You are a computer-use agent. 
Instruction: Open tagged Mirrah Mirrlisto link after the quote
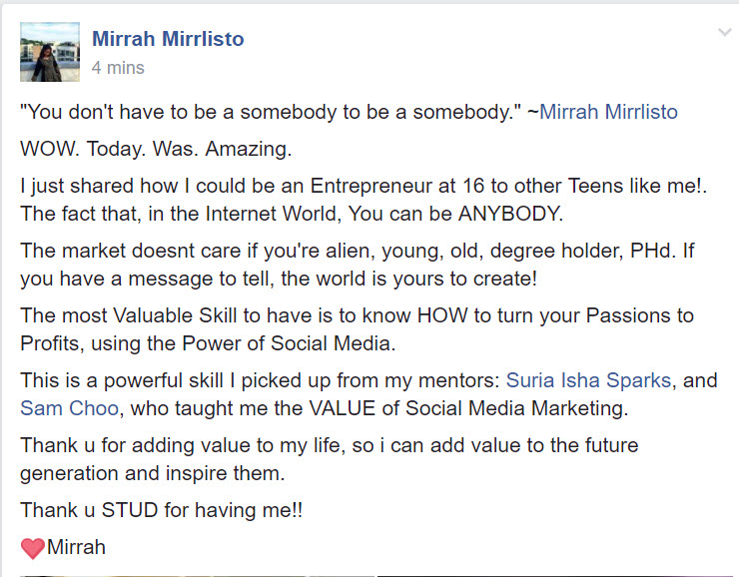click(608, 112)
